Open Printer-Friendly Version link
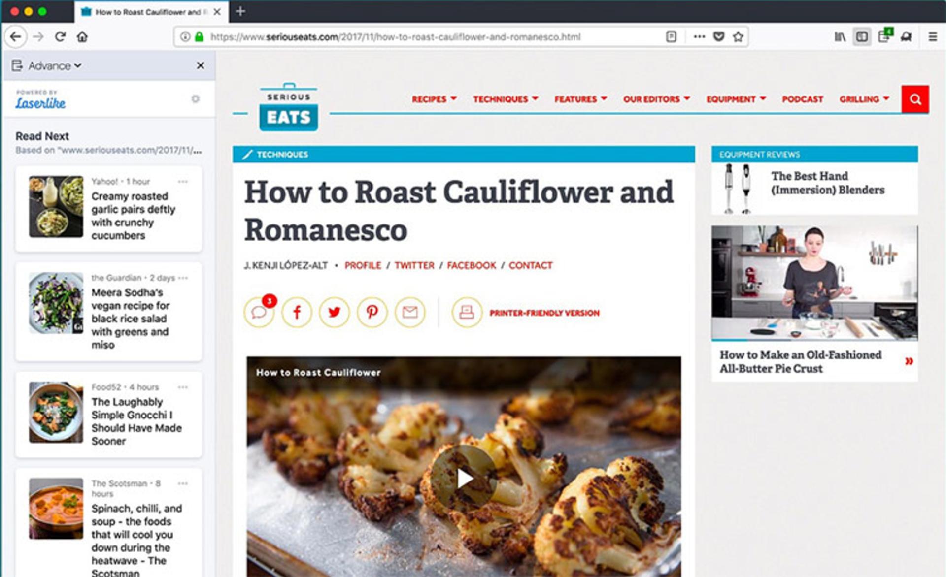The width and height of the screenshot is (946, 577). 544,313
